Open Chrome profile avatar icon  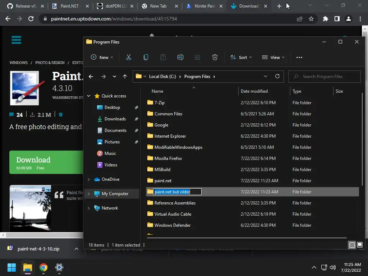coord(349,19)
